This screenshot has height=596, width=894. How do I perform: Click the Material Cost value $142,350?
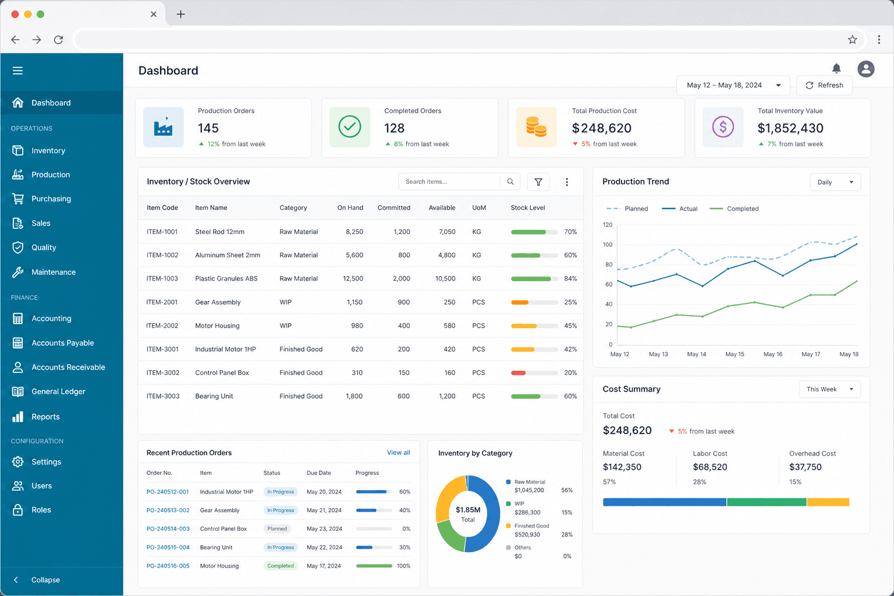(622, 467)
